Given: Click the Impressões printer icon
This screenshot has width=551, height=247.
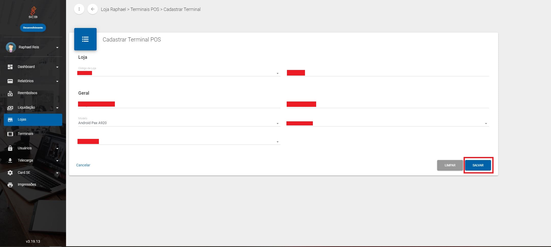Looking at the screenshot, I should (10, 185).
